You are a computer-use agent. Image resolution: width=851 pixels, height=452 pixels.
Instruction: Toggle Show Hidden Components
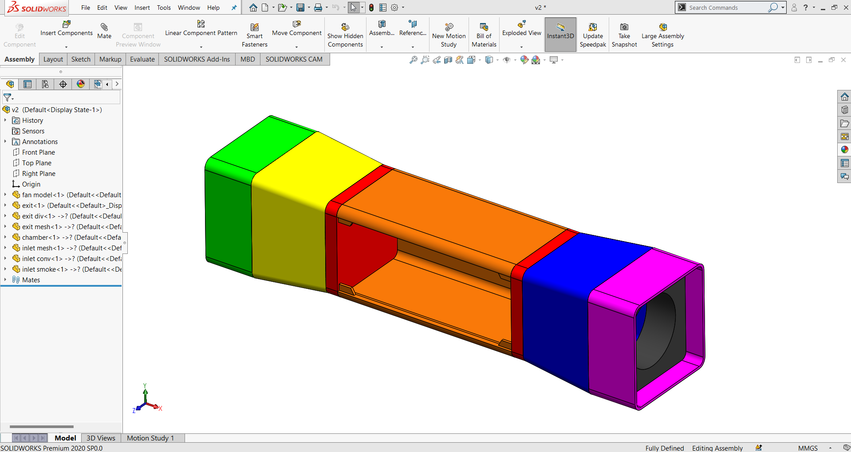point(345,35)
